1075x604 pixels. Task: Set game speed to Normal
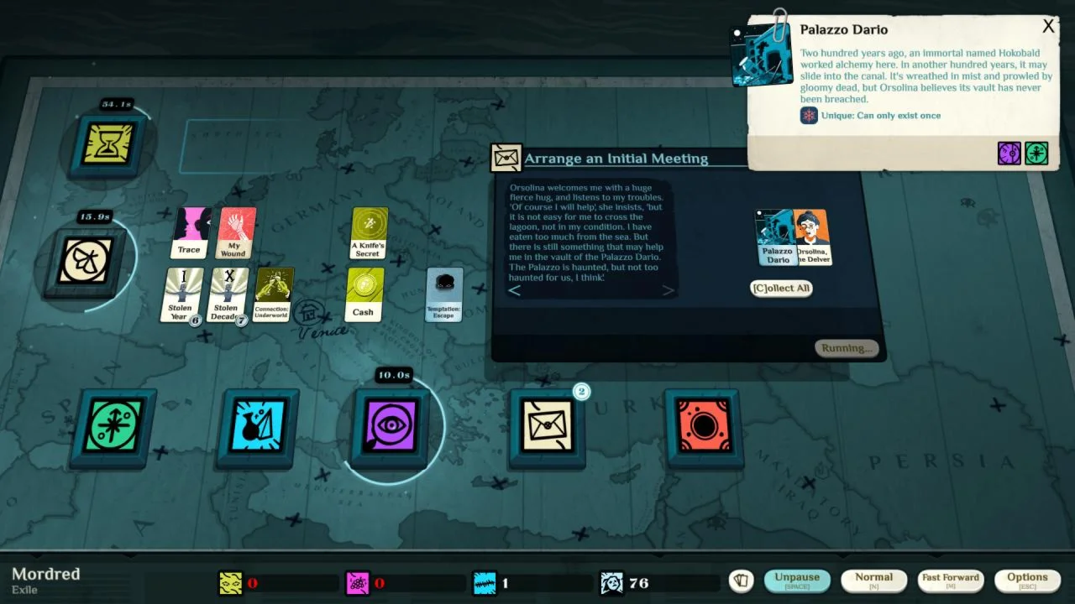tap(873, 581)
